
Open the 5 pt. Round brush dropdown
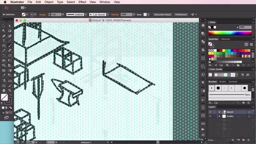(108, 14)
